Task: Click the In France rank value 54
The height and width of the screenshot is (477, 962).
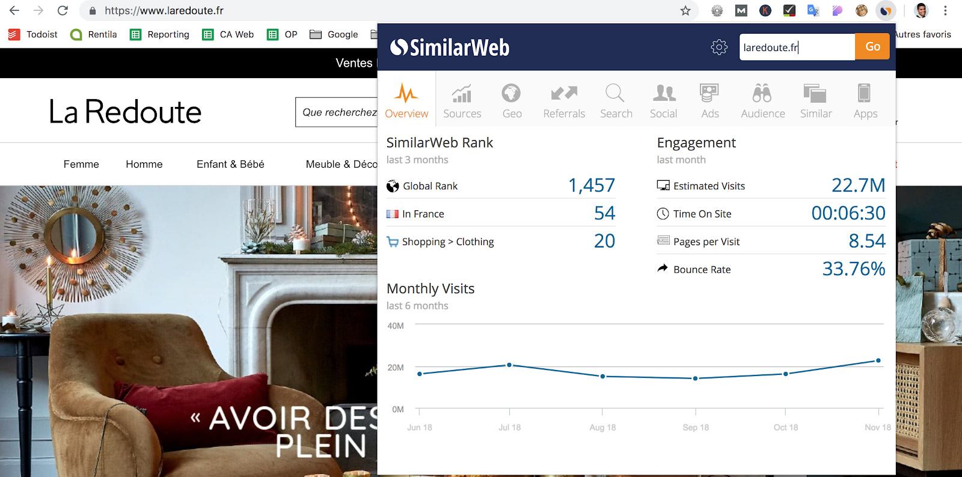Action: 604,213
